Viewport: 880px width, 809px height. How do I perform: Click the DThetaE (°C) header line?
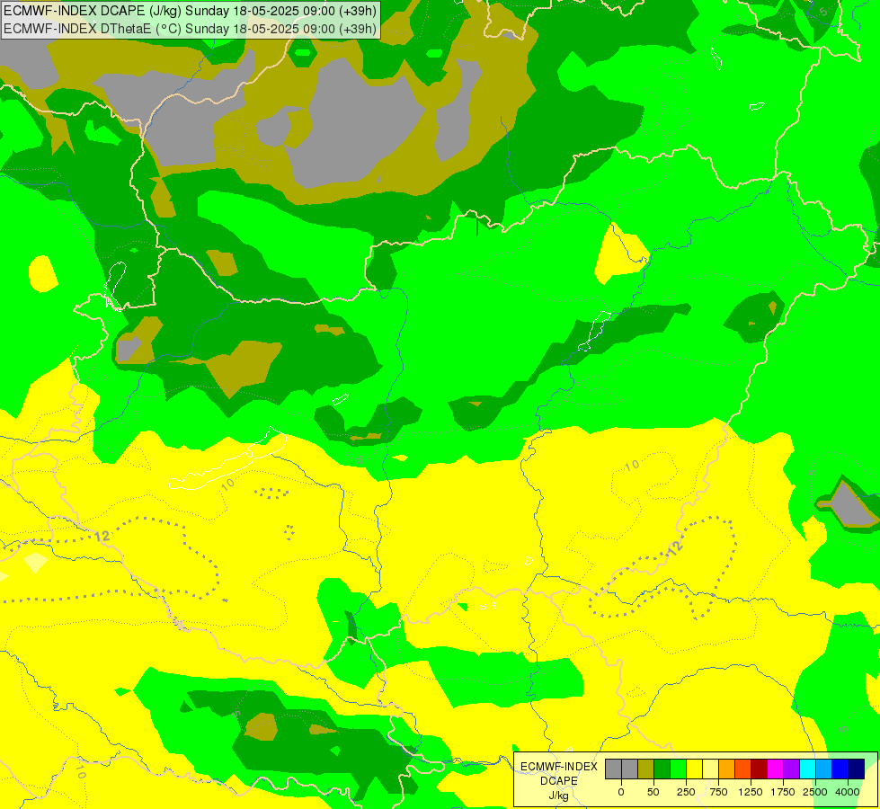[x=191, y=29]
